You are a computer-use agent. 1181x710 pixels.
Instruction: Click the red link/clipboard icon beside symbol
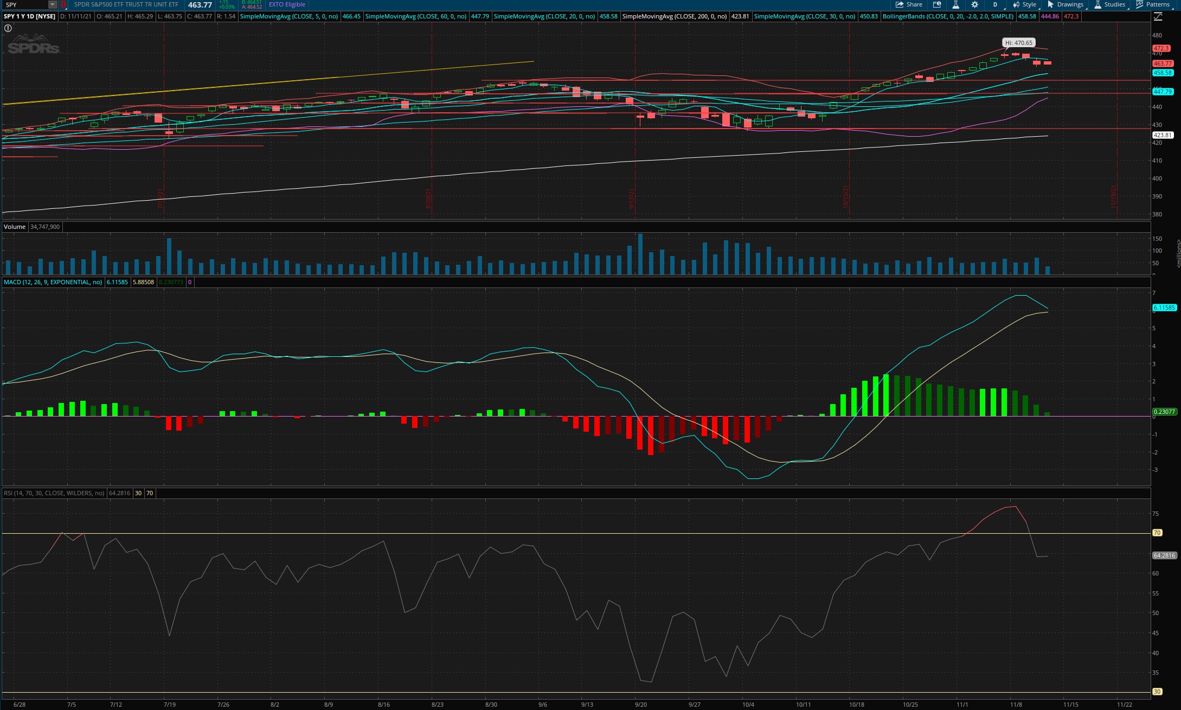tap(63, 4)
